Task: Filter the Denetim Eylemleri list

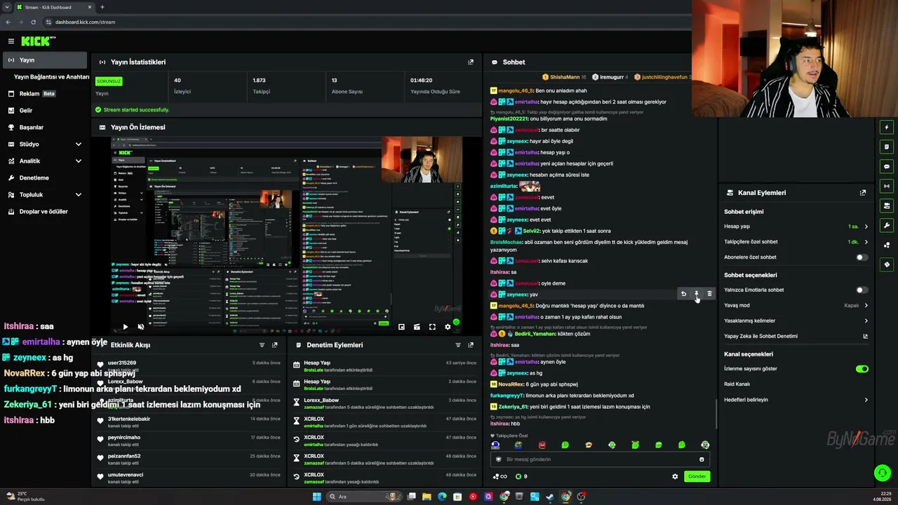Action: point(458,345)
